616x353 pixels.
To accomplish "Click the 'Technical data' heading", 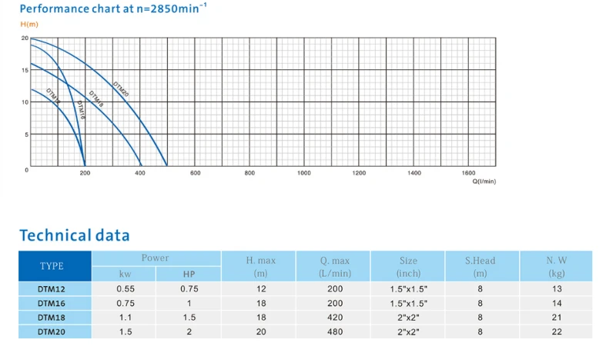I will [x=75, y=235].
